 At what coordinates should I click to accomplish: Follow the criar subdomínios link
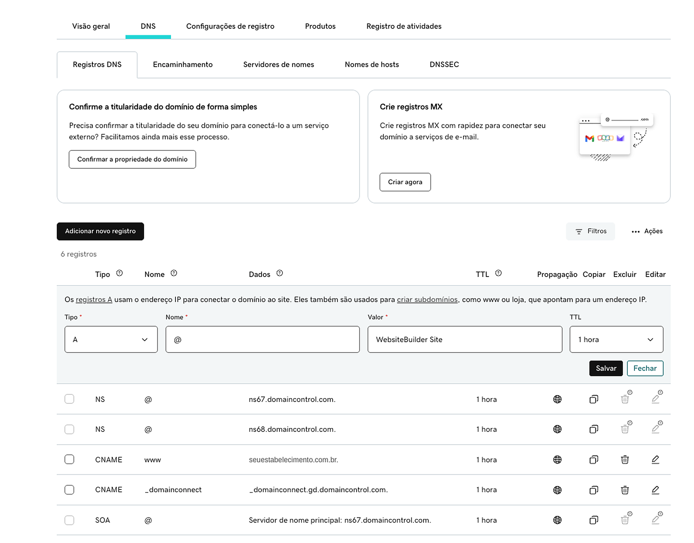tap(427, 300)
